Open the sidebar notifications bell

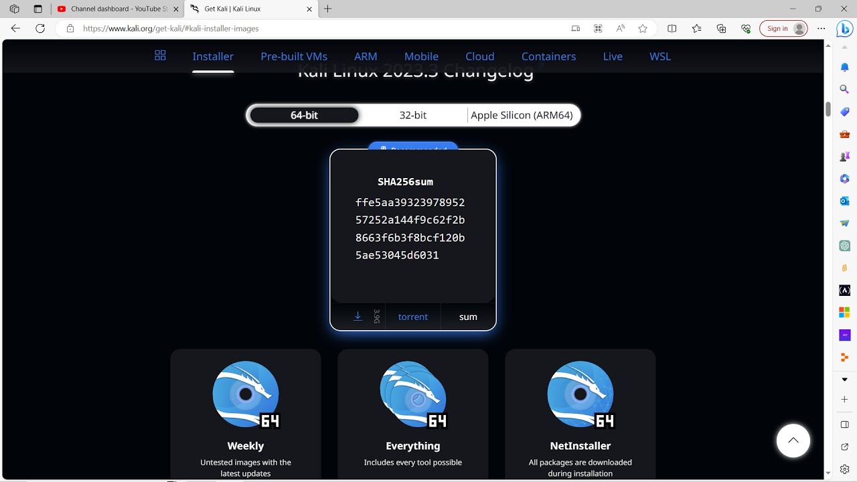click(844, 67)
